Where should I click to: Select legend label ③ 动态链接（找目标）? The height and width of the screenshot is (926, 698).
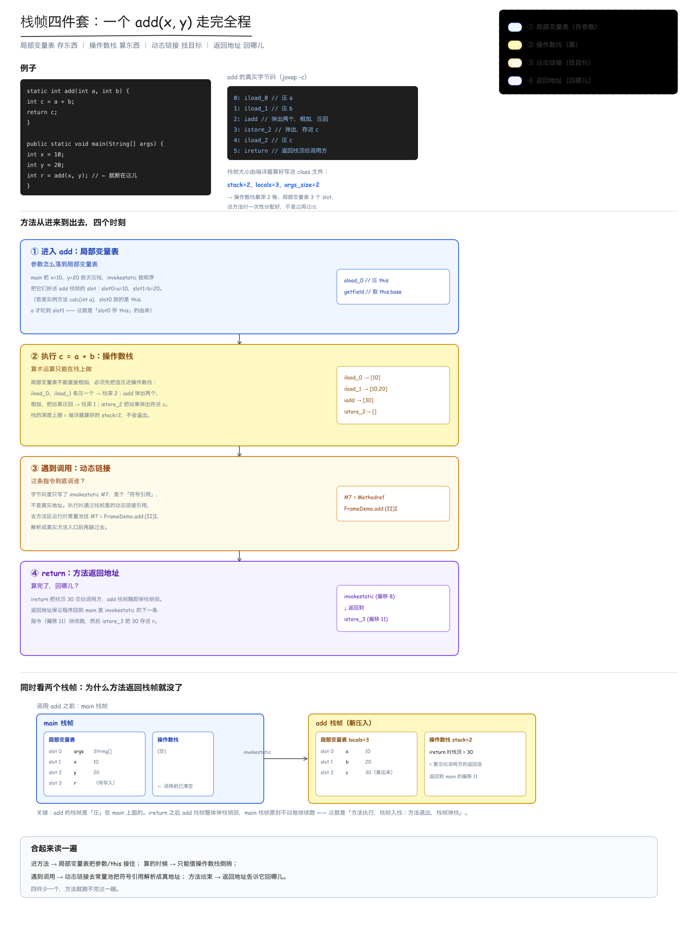coord(559,63)
